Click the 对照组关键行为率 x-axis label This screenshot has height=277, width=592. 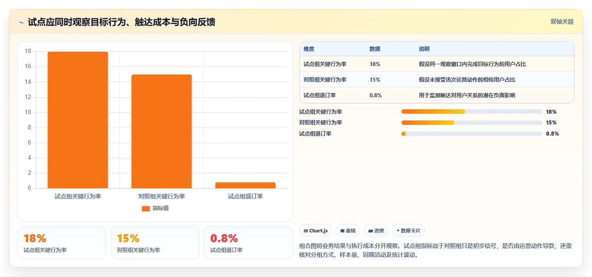tap(161, 196)
